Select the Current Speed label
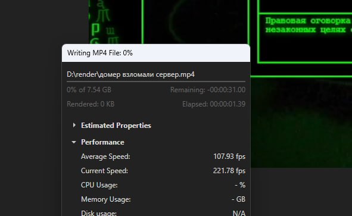Image resolution: width=352 pixels, height=216 pixels. [104, 171]
